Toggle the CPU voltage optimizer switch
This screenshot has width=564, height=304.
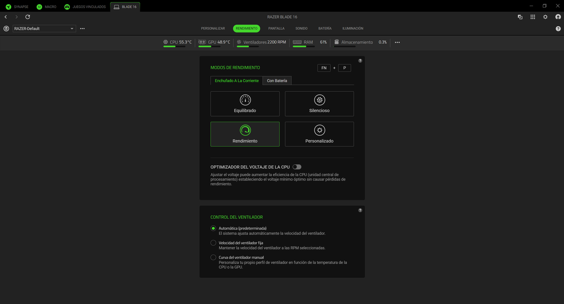297,167
